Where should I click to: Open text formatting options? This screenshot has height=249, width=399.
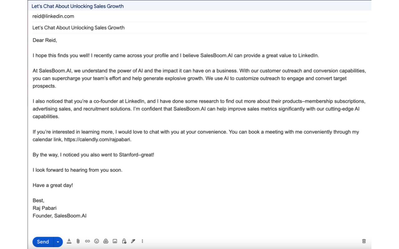tap(69, 241)
